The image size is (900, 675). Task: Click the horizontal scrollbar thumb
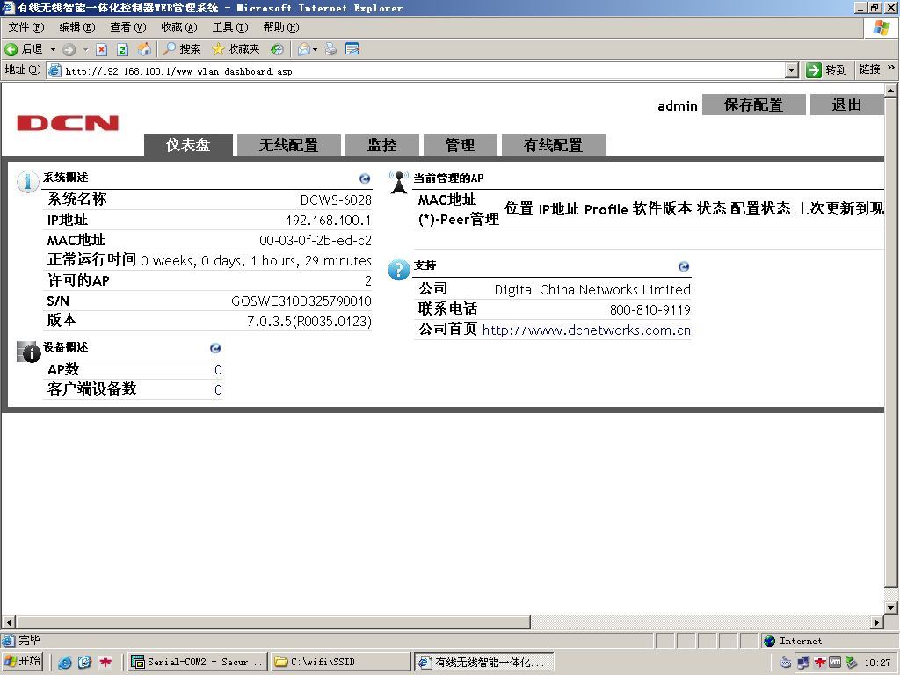click(273, 621)
